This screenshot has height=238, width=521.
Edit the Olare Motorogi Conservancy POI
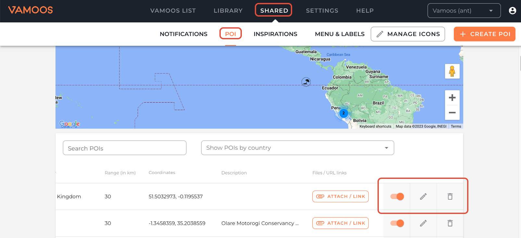423,223
